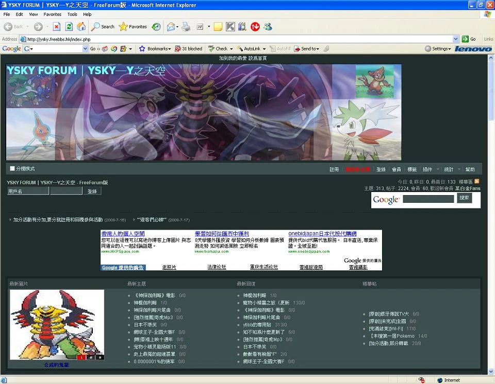This screenshot has width=495, height=384.
Task: Expand the AutoLink dropdown arrow
Action: (x=264, y=49)
